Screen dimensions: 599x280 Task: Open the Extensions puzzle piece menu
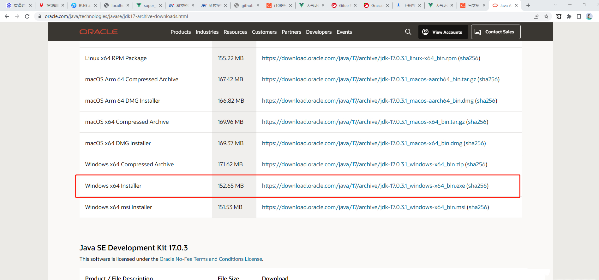coord(569,16)
